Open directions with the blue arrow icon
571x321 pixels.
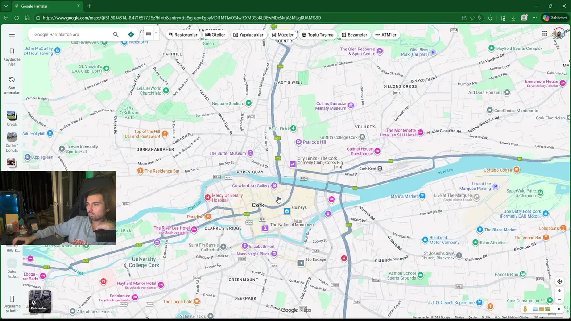[x=131, y=34]
